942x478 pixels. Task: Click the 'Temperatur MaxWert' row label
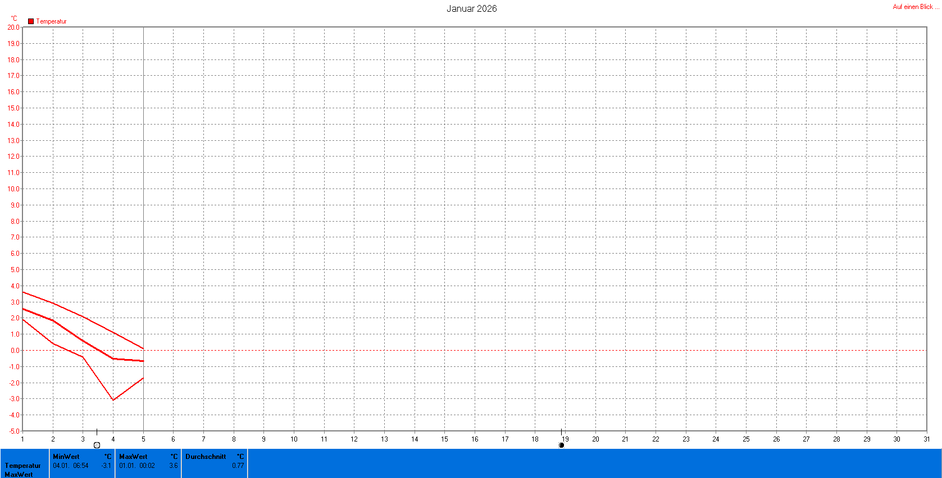tap(23, 470)
